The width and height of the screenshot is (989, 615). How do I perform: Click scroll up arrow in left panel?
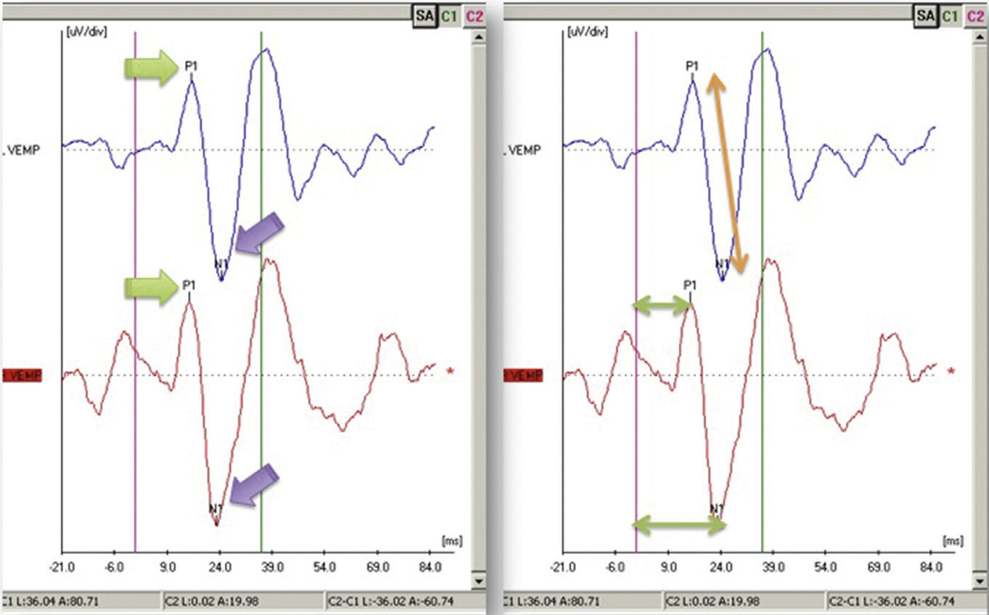(x=478, y=35)
